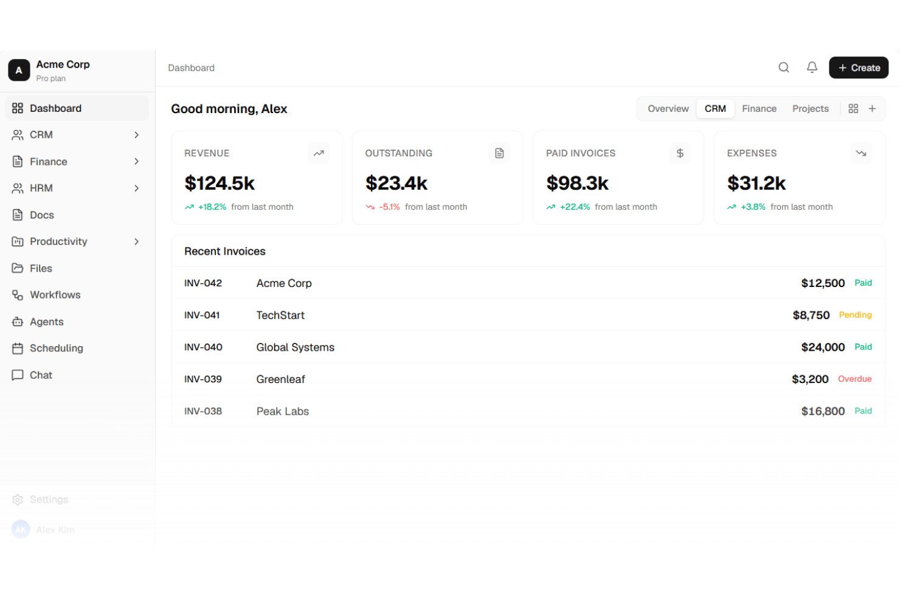This screenshot has width=900, height=600.
Task: Click the Chat bubble icon
Action: click(x=18, y=375)
